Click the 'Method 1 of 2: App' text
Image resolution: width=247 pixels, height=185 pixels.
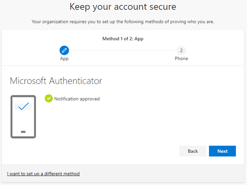pos(123,39)
